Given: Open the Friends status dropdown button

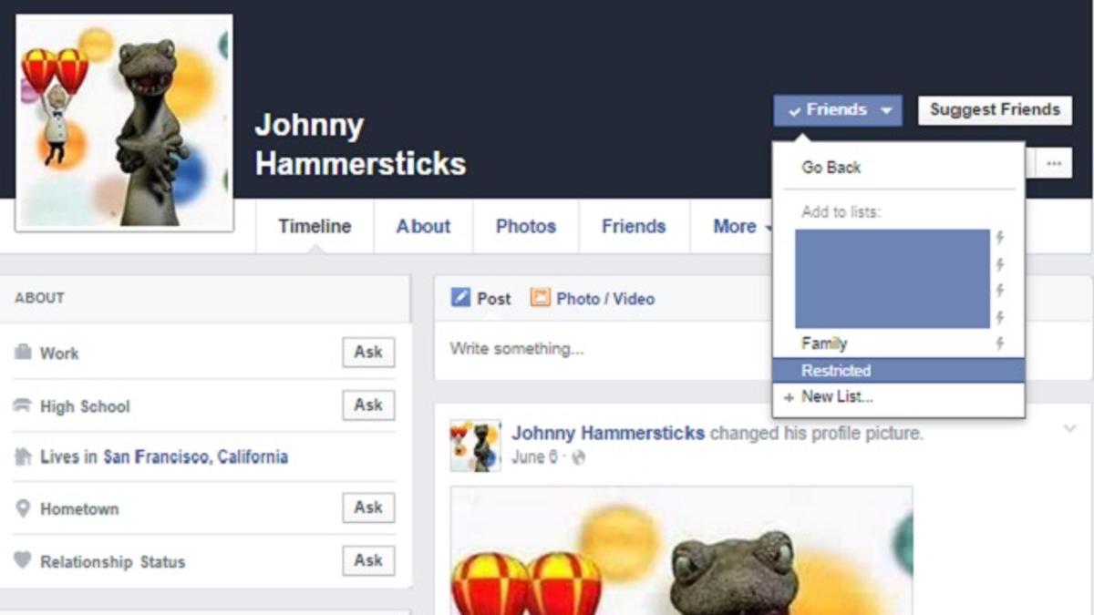Looking at the screenshot, I should [838, 110].
